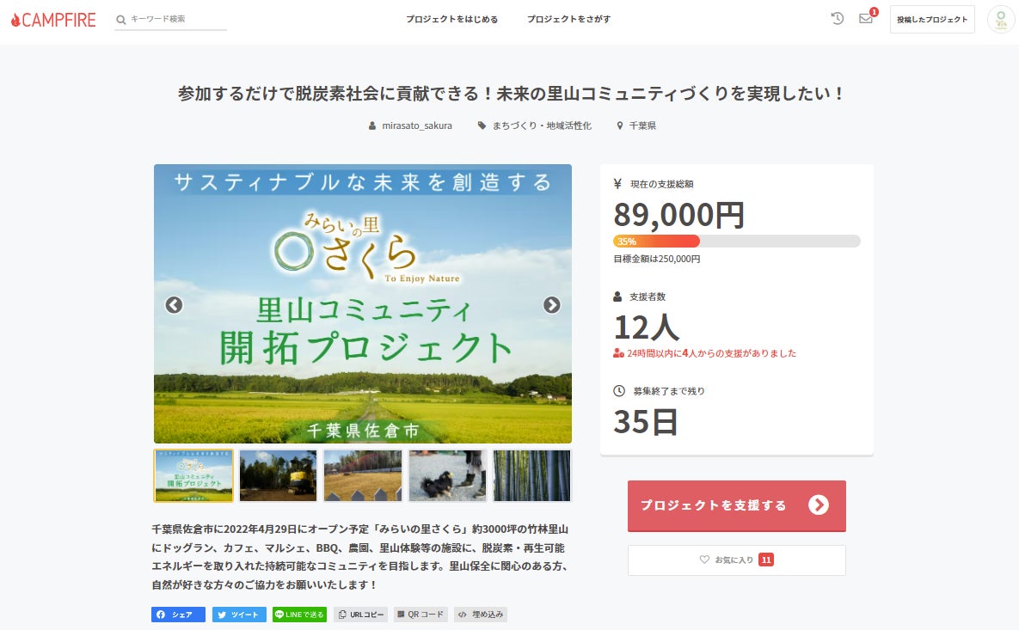
Task: Copy the project URL
Action: [360, 615]
